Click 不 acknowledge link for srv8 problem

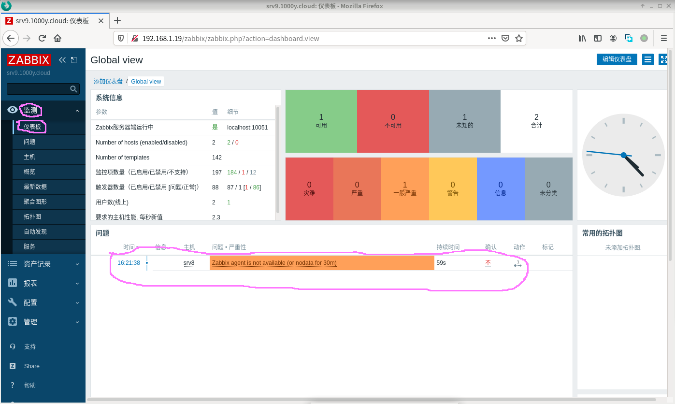488,263
